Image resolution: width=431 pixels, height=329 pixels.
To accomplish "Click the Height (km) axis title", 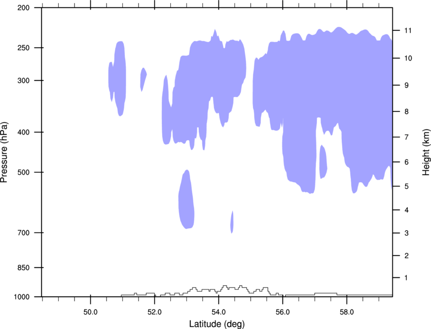I will (426, 152).
